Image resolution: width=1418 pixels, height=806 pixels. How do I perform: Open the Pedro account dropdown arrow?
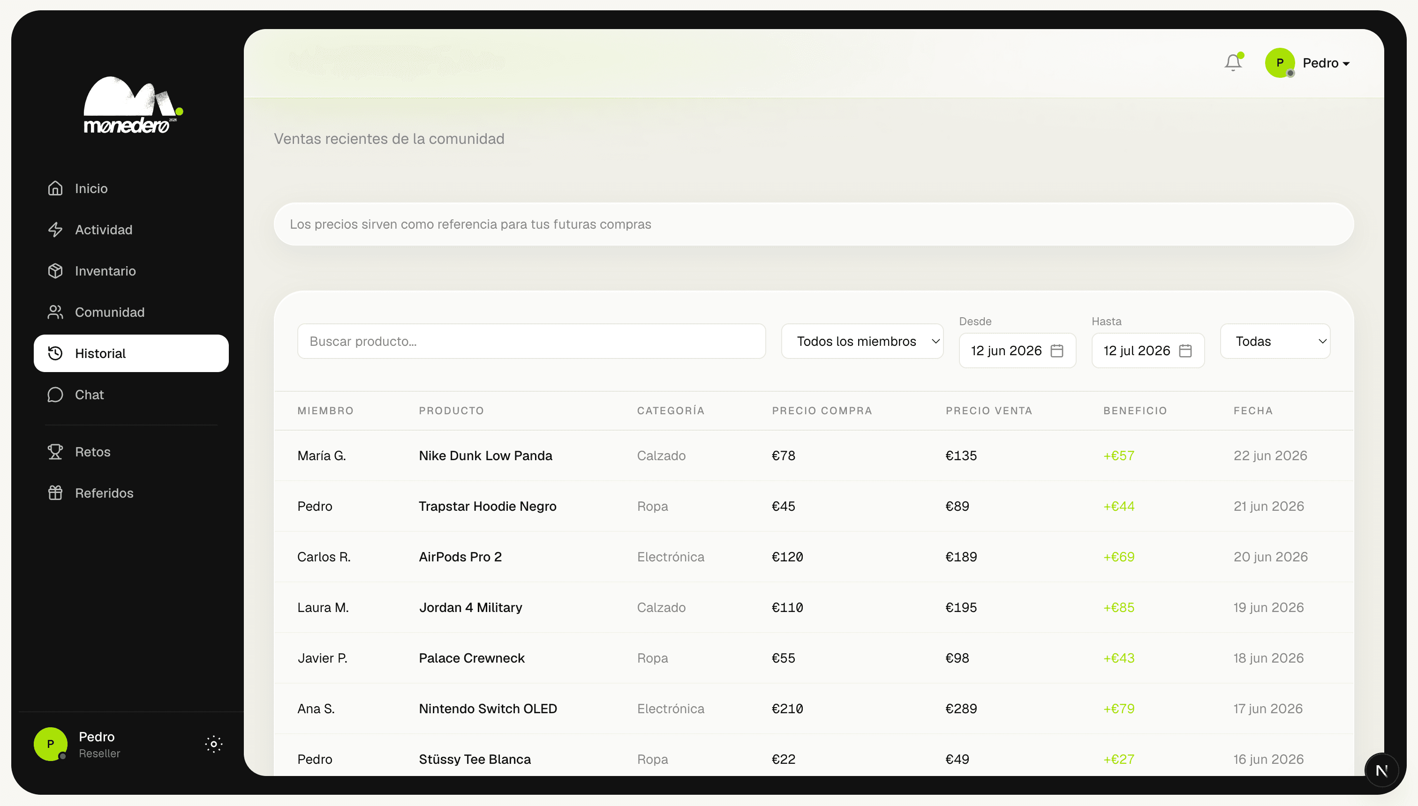pos(1346,64)
